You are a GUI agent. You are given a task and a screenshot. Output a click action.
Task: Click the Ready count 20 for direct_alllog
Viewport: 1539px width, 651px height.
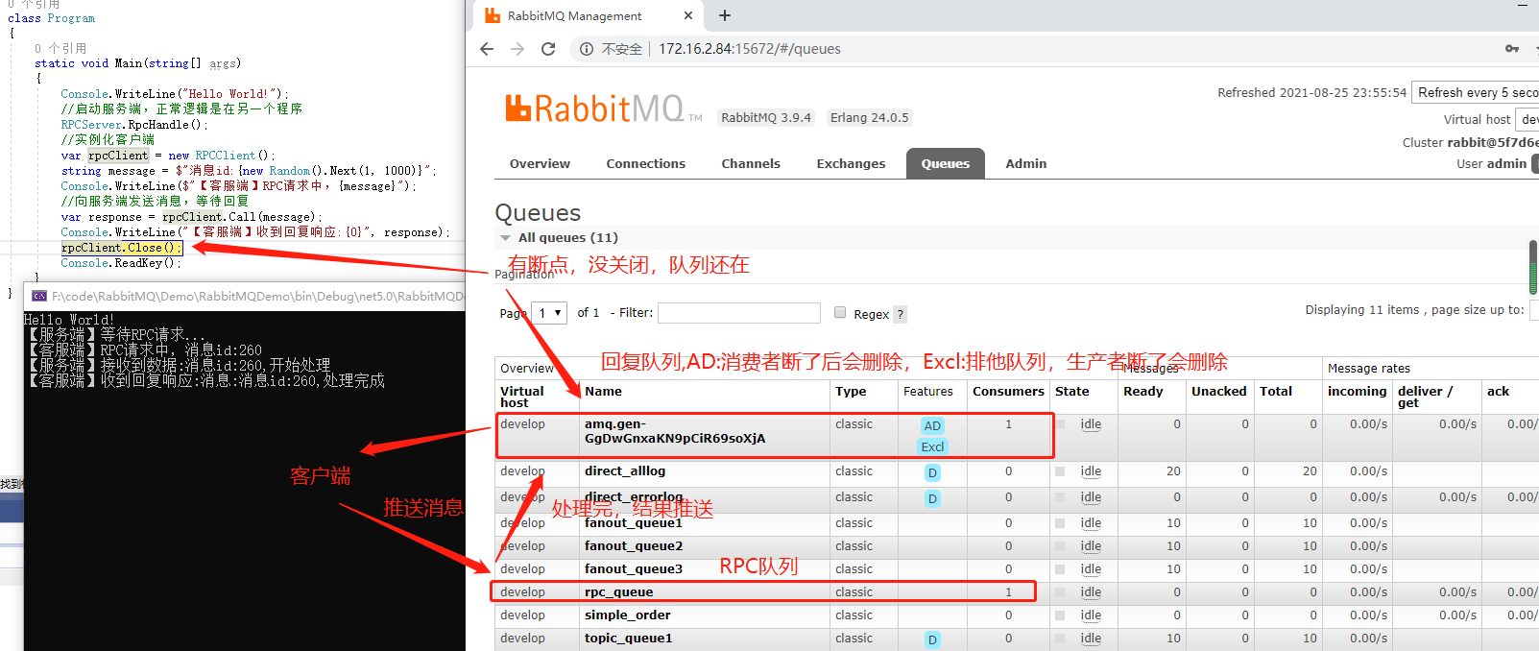click(1173, 470)
